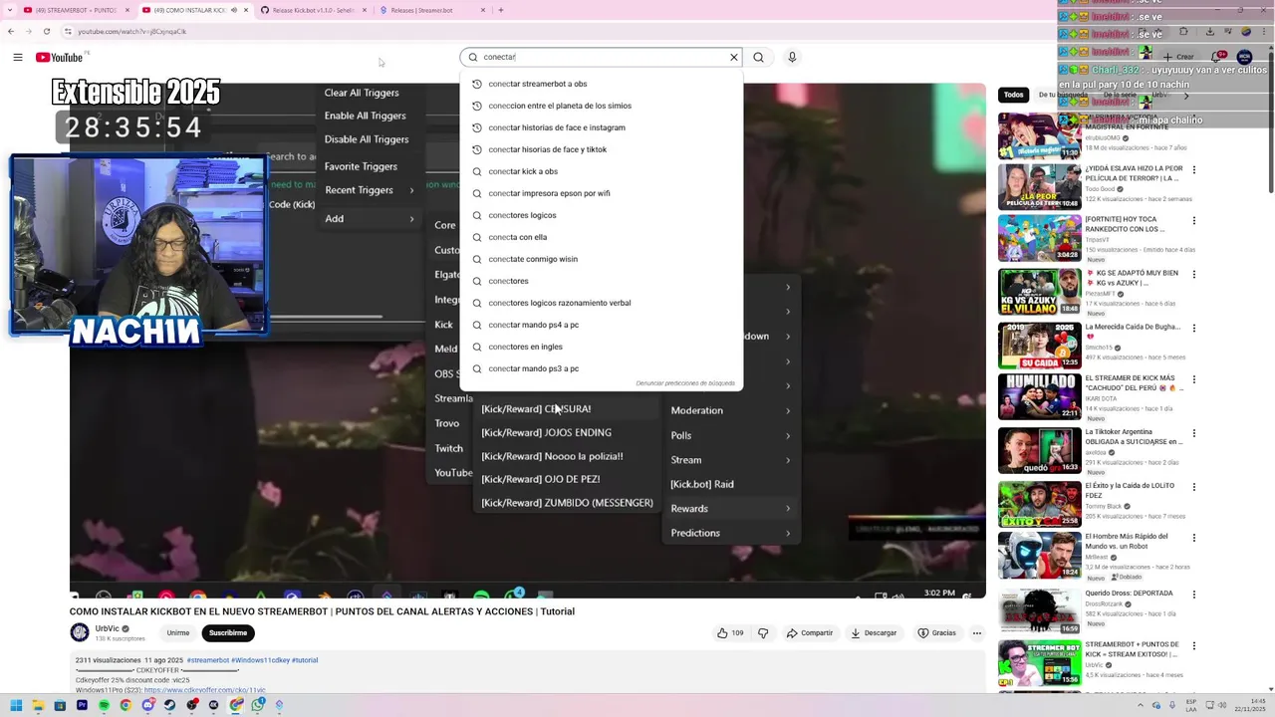Mute the audio icon on the playing tab
Screen dimensions: 1275x717
point(235,10)
